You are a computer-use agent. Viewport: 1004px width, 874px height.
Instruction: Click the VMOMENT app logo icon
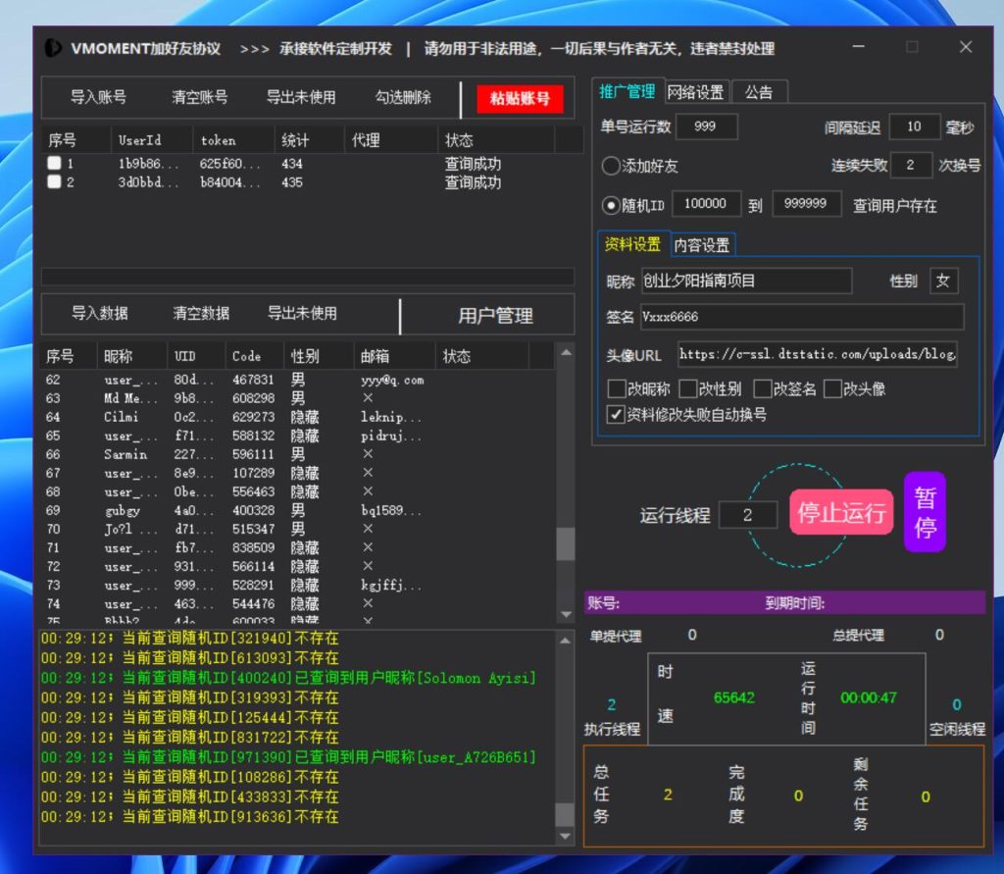click(53, 48)
